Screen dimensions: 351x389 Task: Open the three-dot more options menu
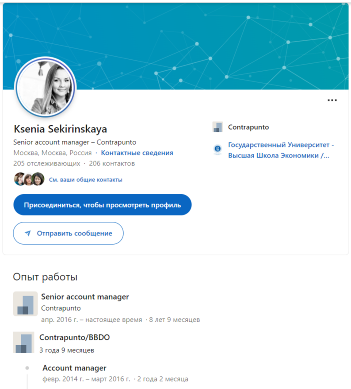(x=332, y=100)
